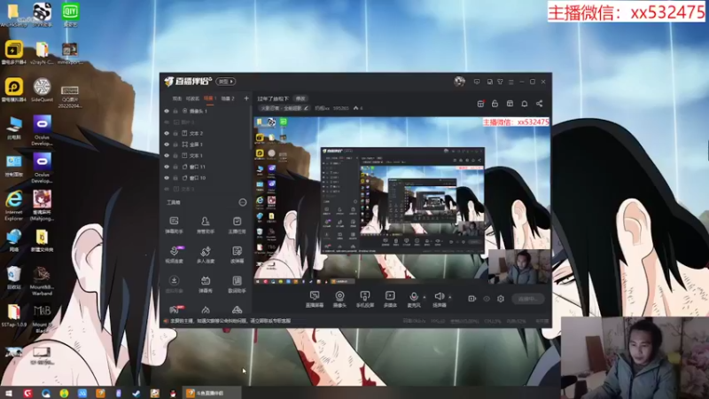Switch to 场景 2 tab
The width and height of the screenshot is (709, 399).
[x=228, y=98]
